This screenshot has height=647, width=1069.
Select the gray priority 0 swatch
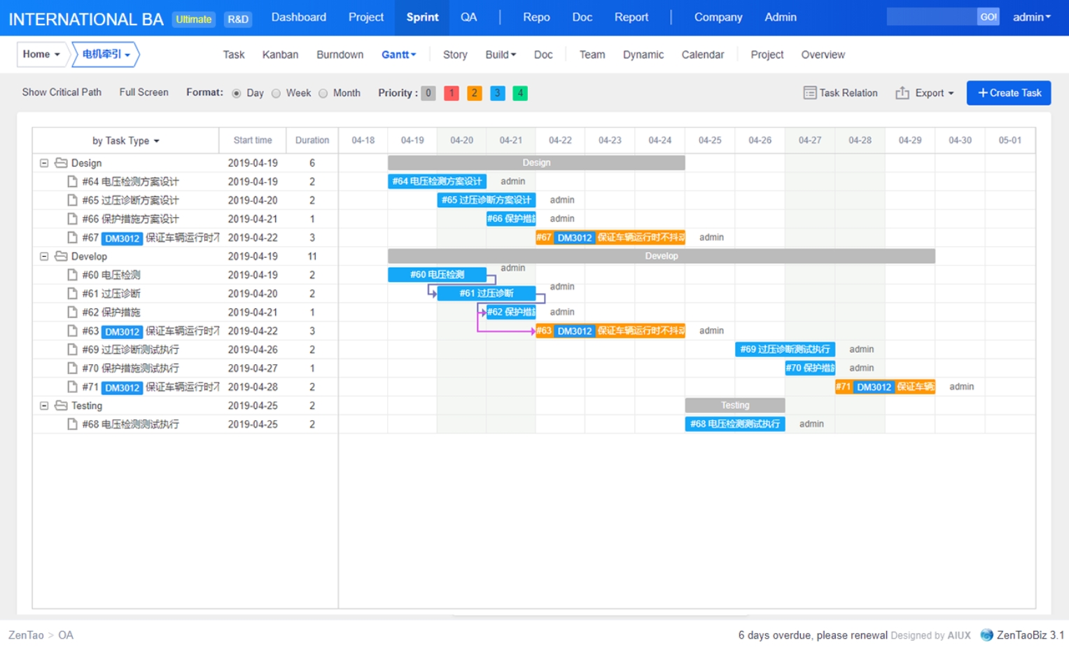[428, 93]
